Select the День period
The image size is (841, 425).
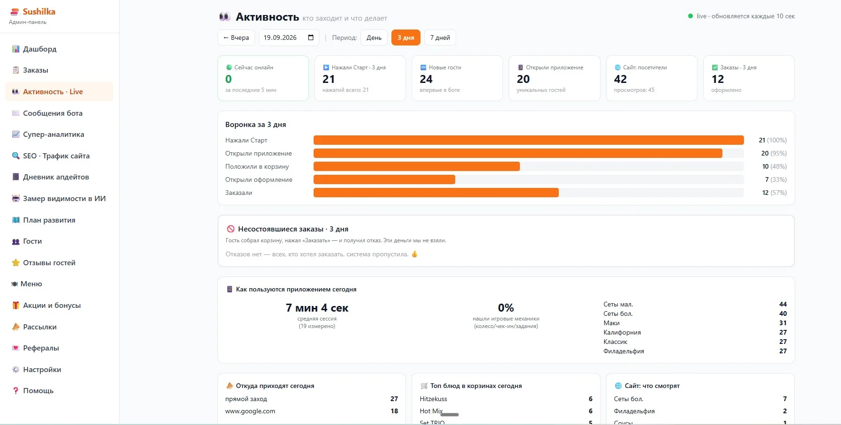point(374,37)
